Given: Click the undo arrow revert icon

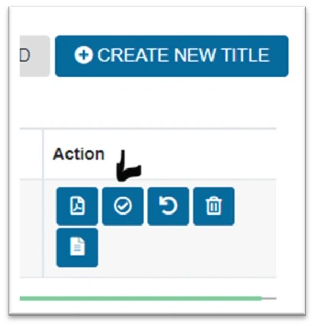Looking at the screenshot, I should [x=168, y=206].
